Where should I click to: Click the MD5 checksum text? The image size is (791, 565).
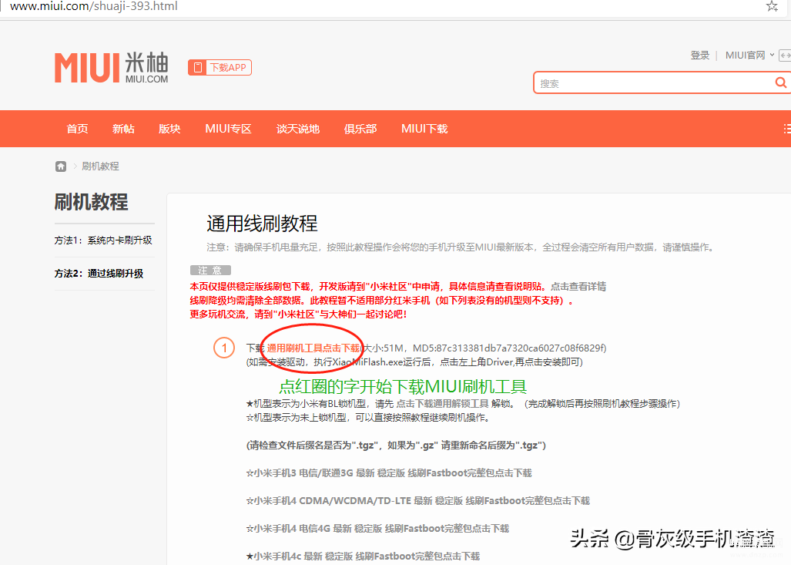[509, 348]
